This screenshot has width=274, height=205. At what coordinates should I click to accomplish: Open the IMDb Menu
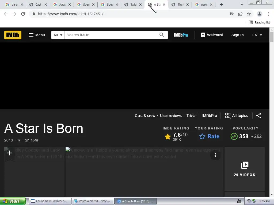pos(37,35)
